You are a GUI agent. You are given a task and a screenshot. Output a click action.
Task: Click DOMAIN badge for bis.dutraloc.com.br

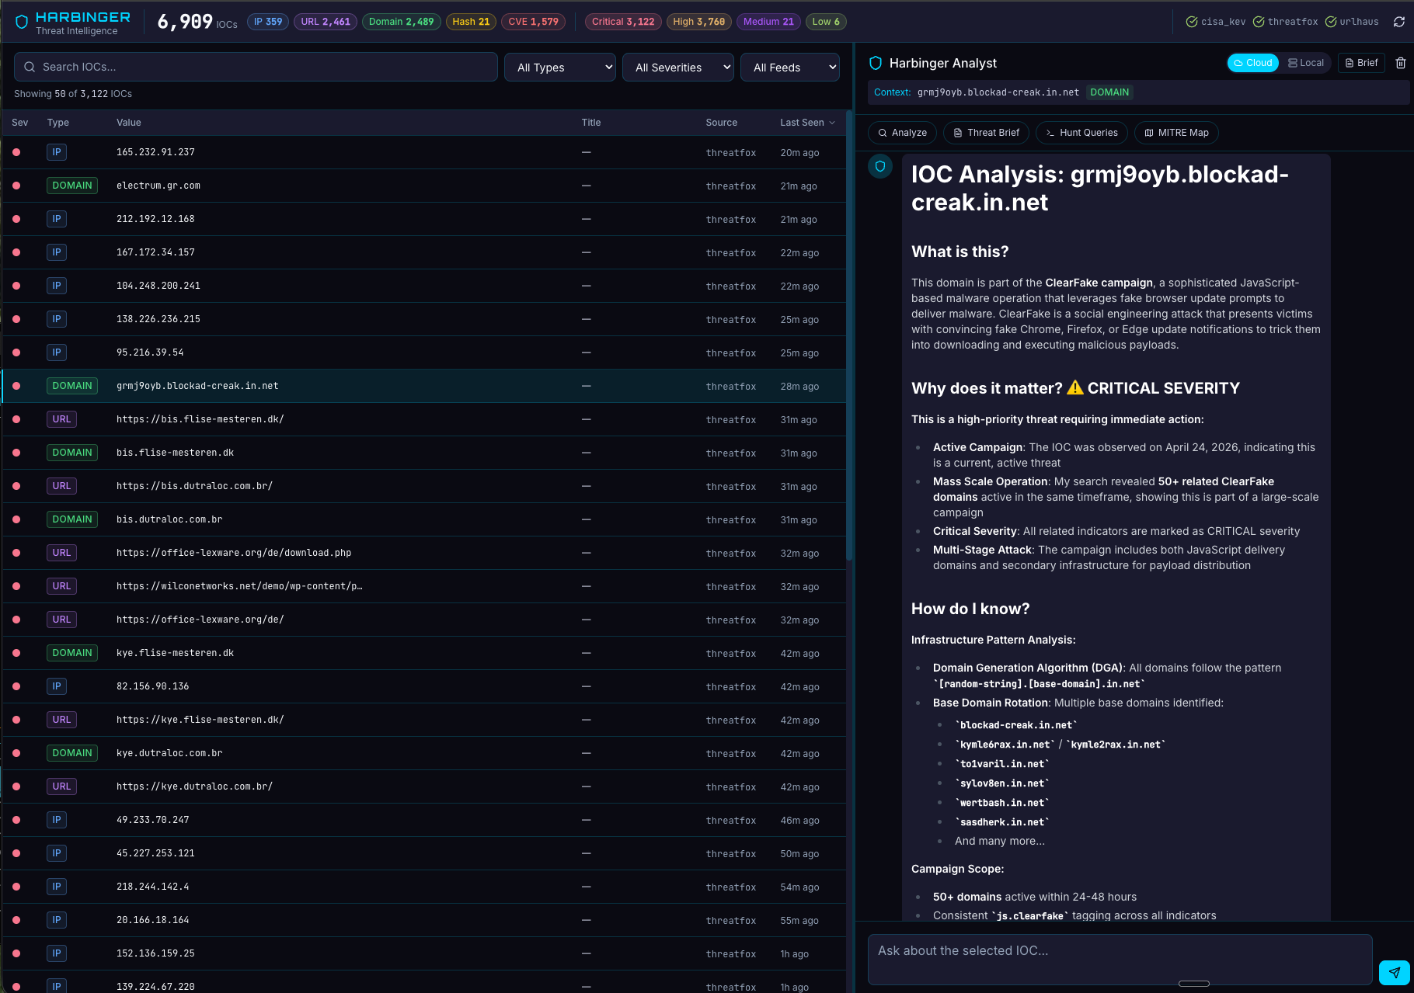coord(72,519)
